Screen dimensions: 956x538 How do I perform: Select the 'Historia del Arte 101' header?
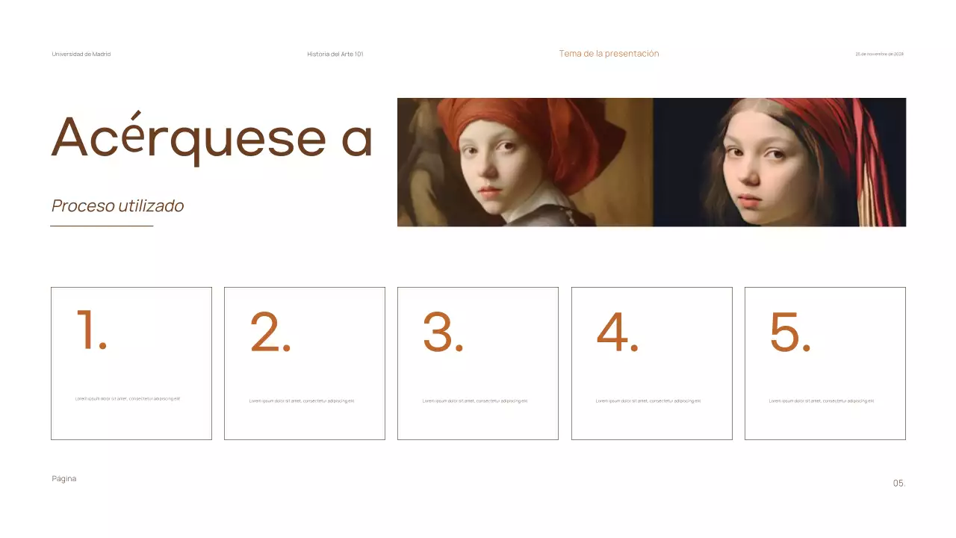335,54
